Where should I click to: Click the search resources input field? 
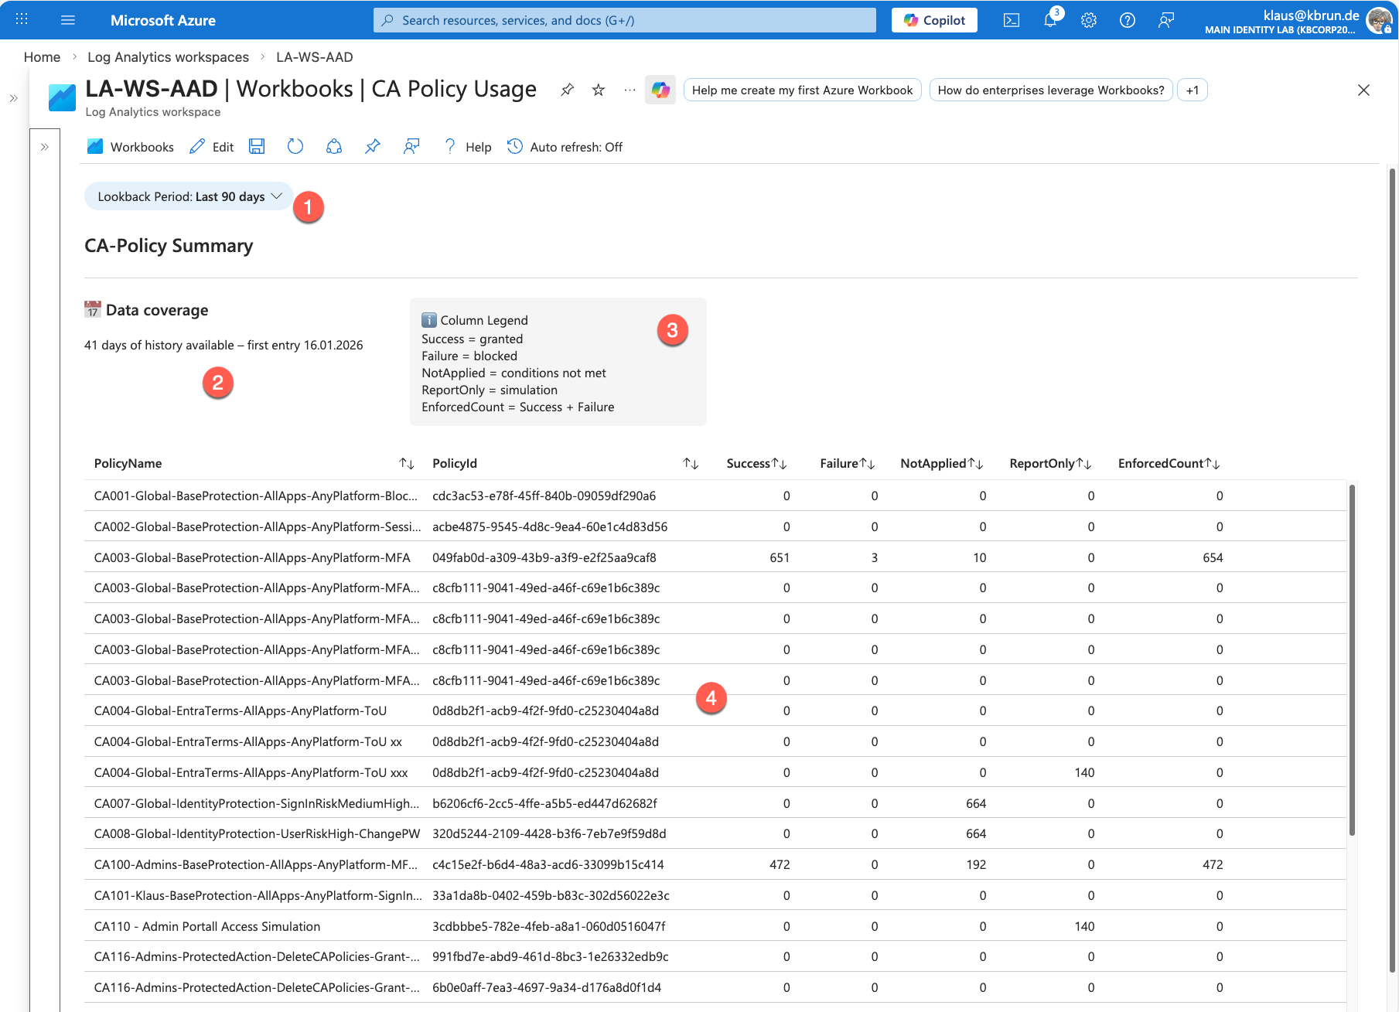click(x=625, y=21)
